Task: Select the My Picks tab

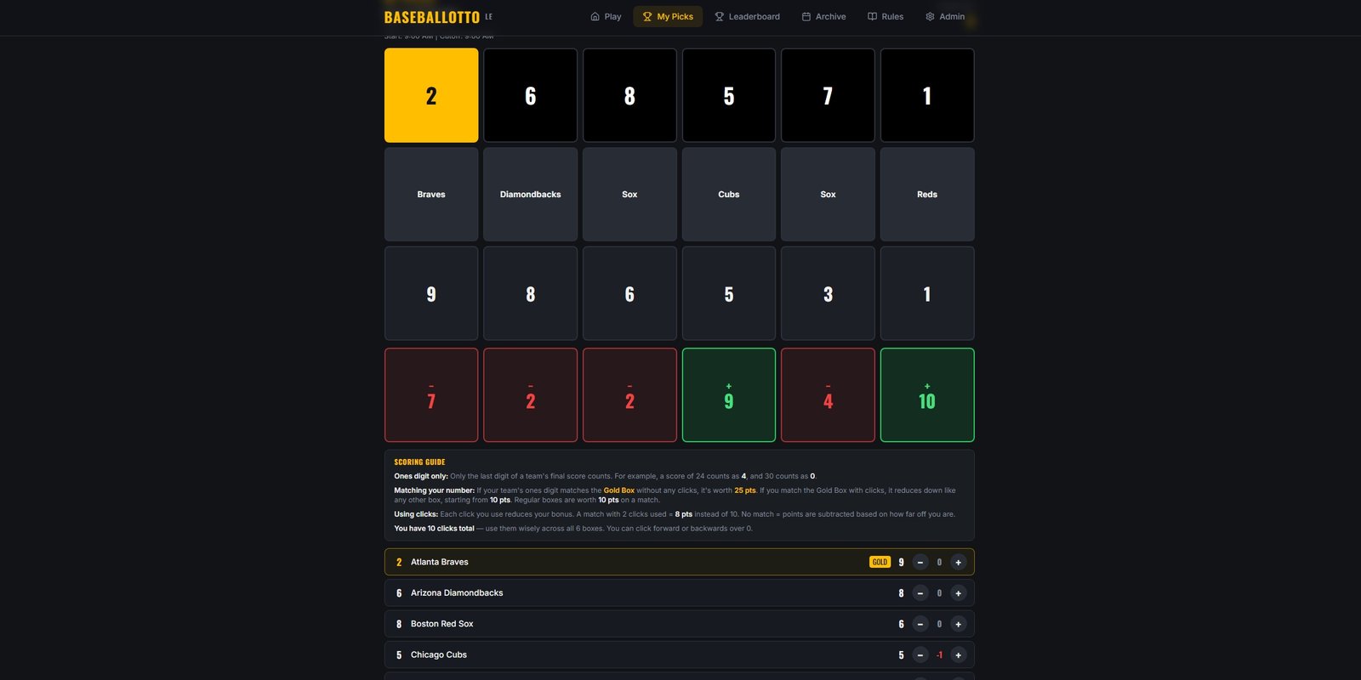Action: [668, 16]
